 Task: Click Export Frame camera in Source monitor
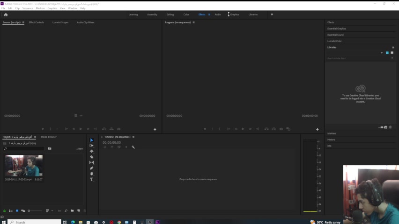(x=119, y=129)
